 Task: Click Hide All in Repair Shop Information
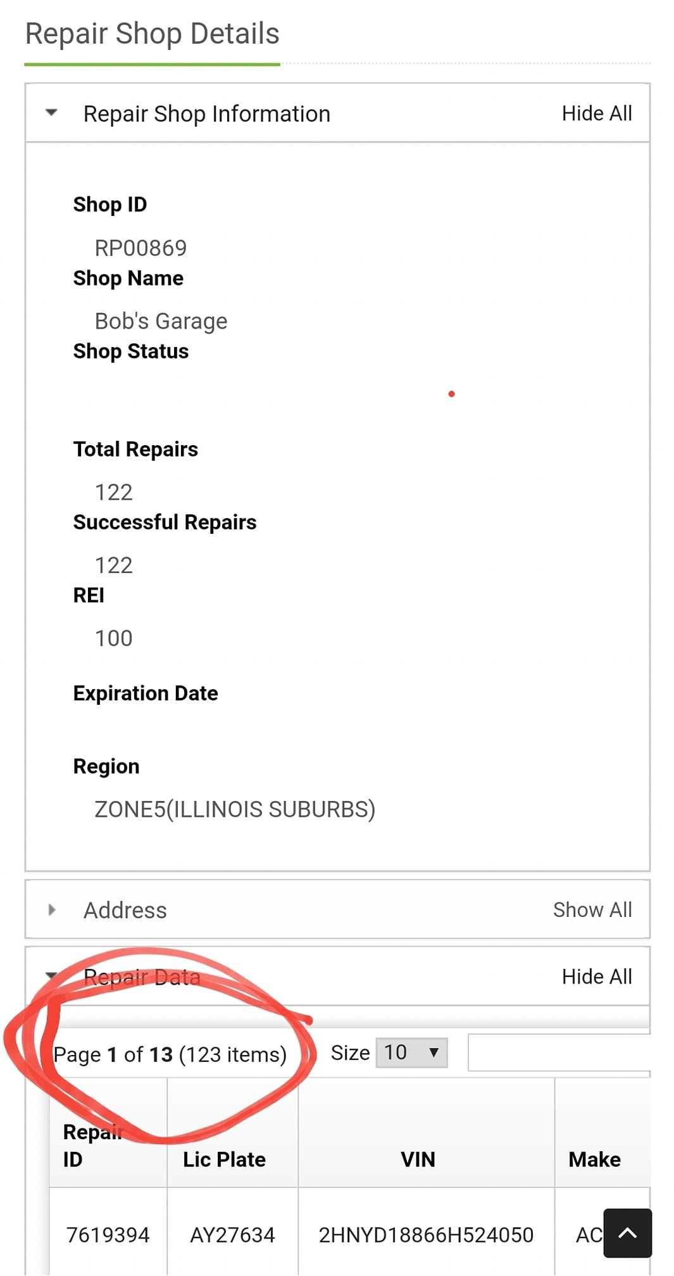[596, 113]
